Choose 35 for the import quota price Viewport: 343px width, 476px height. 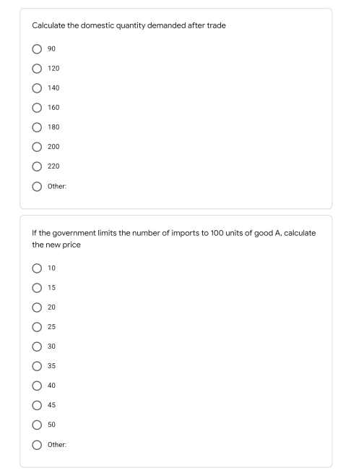coord(37,366)
